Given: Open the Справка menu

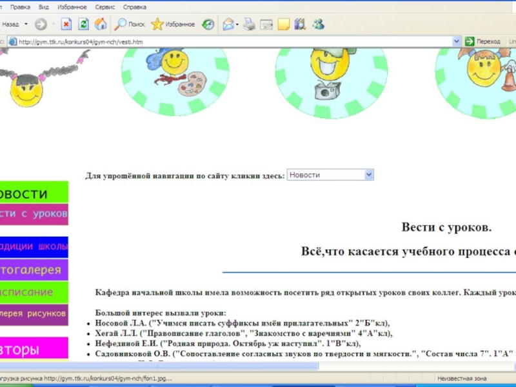Looking at the screenshot, I should [x=134, y=7].
